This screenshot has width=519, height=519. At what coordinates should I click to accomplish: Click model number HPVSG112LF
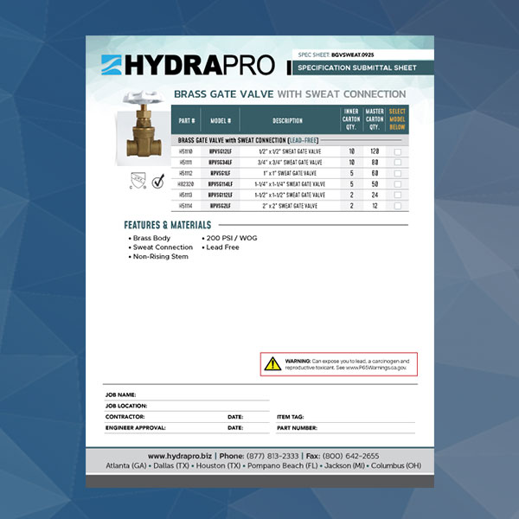tap(221, 195)
